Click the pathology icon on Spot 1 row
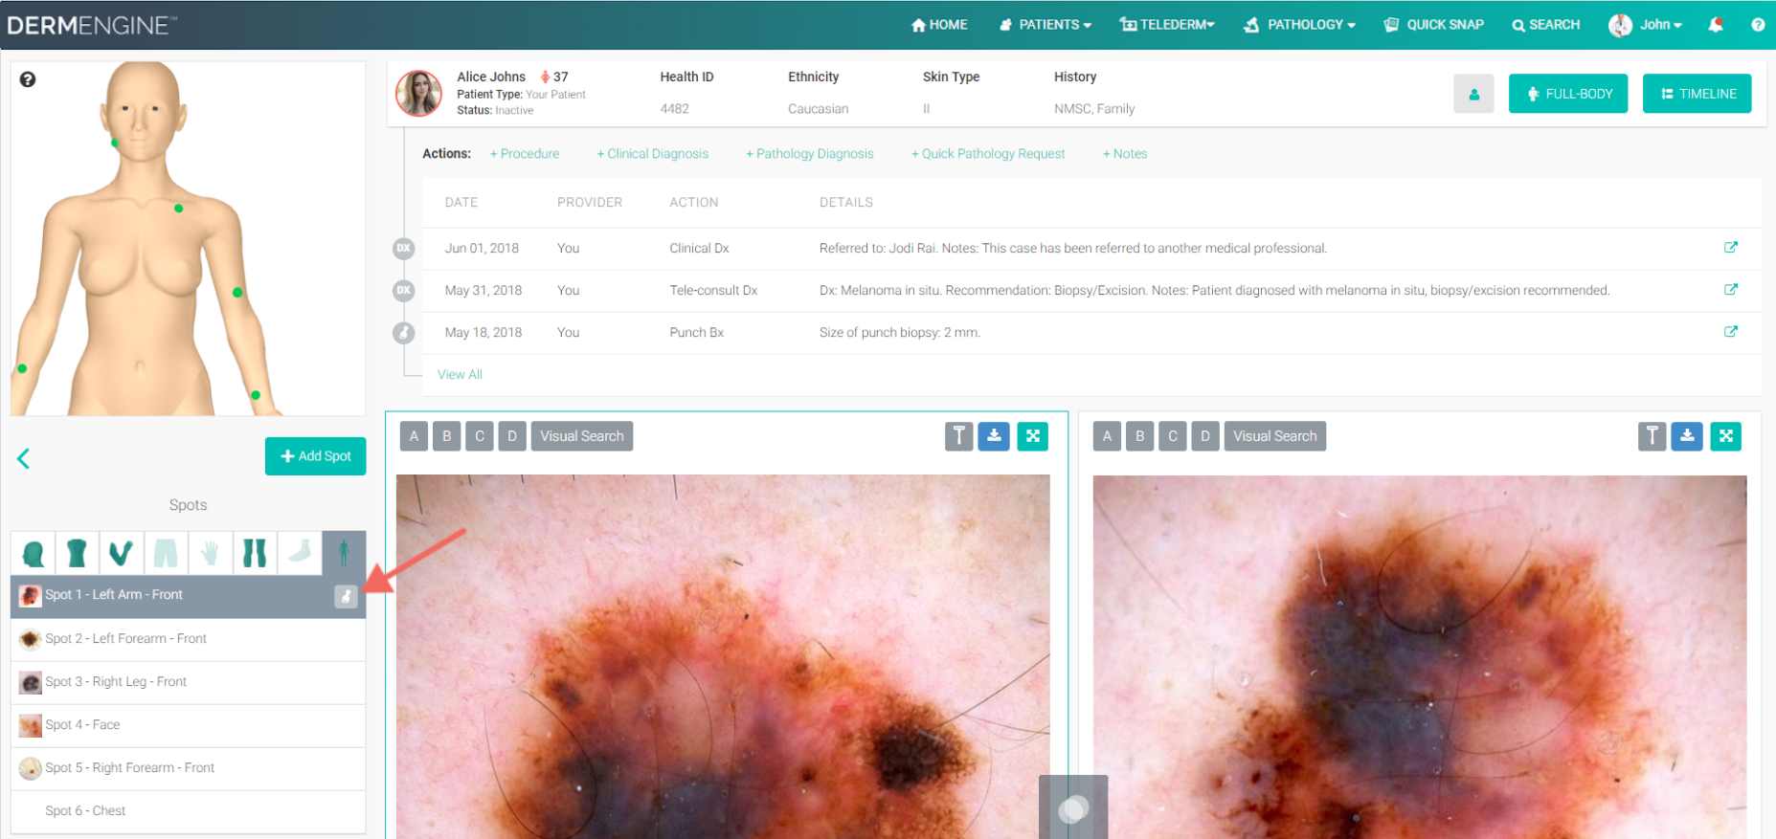The height and width of the screenshot is (839, 1776). [346, 596]
